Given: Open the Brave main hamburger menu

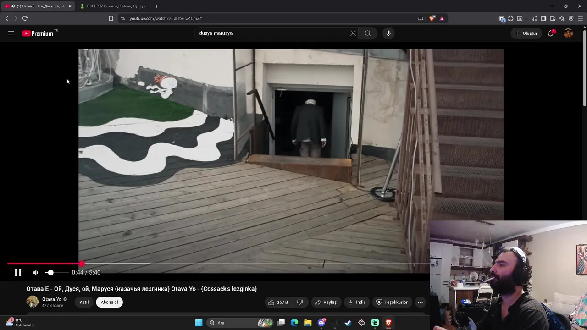Looking at the screenshot, I should pyautogui.click(x=580, y=18).
